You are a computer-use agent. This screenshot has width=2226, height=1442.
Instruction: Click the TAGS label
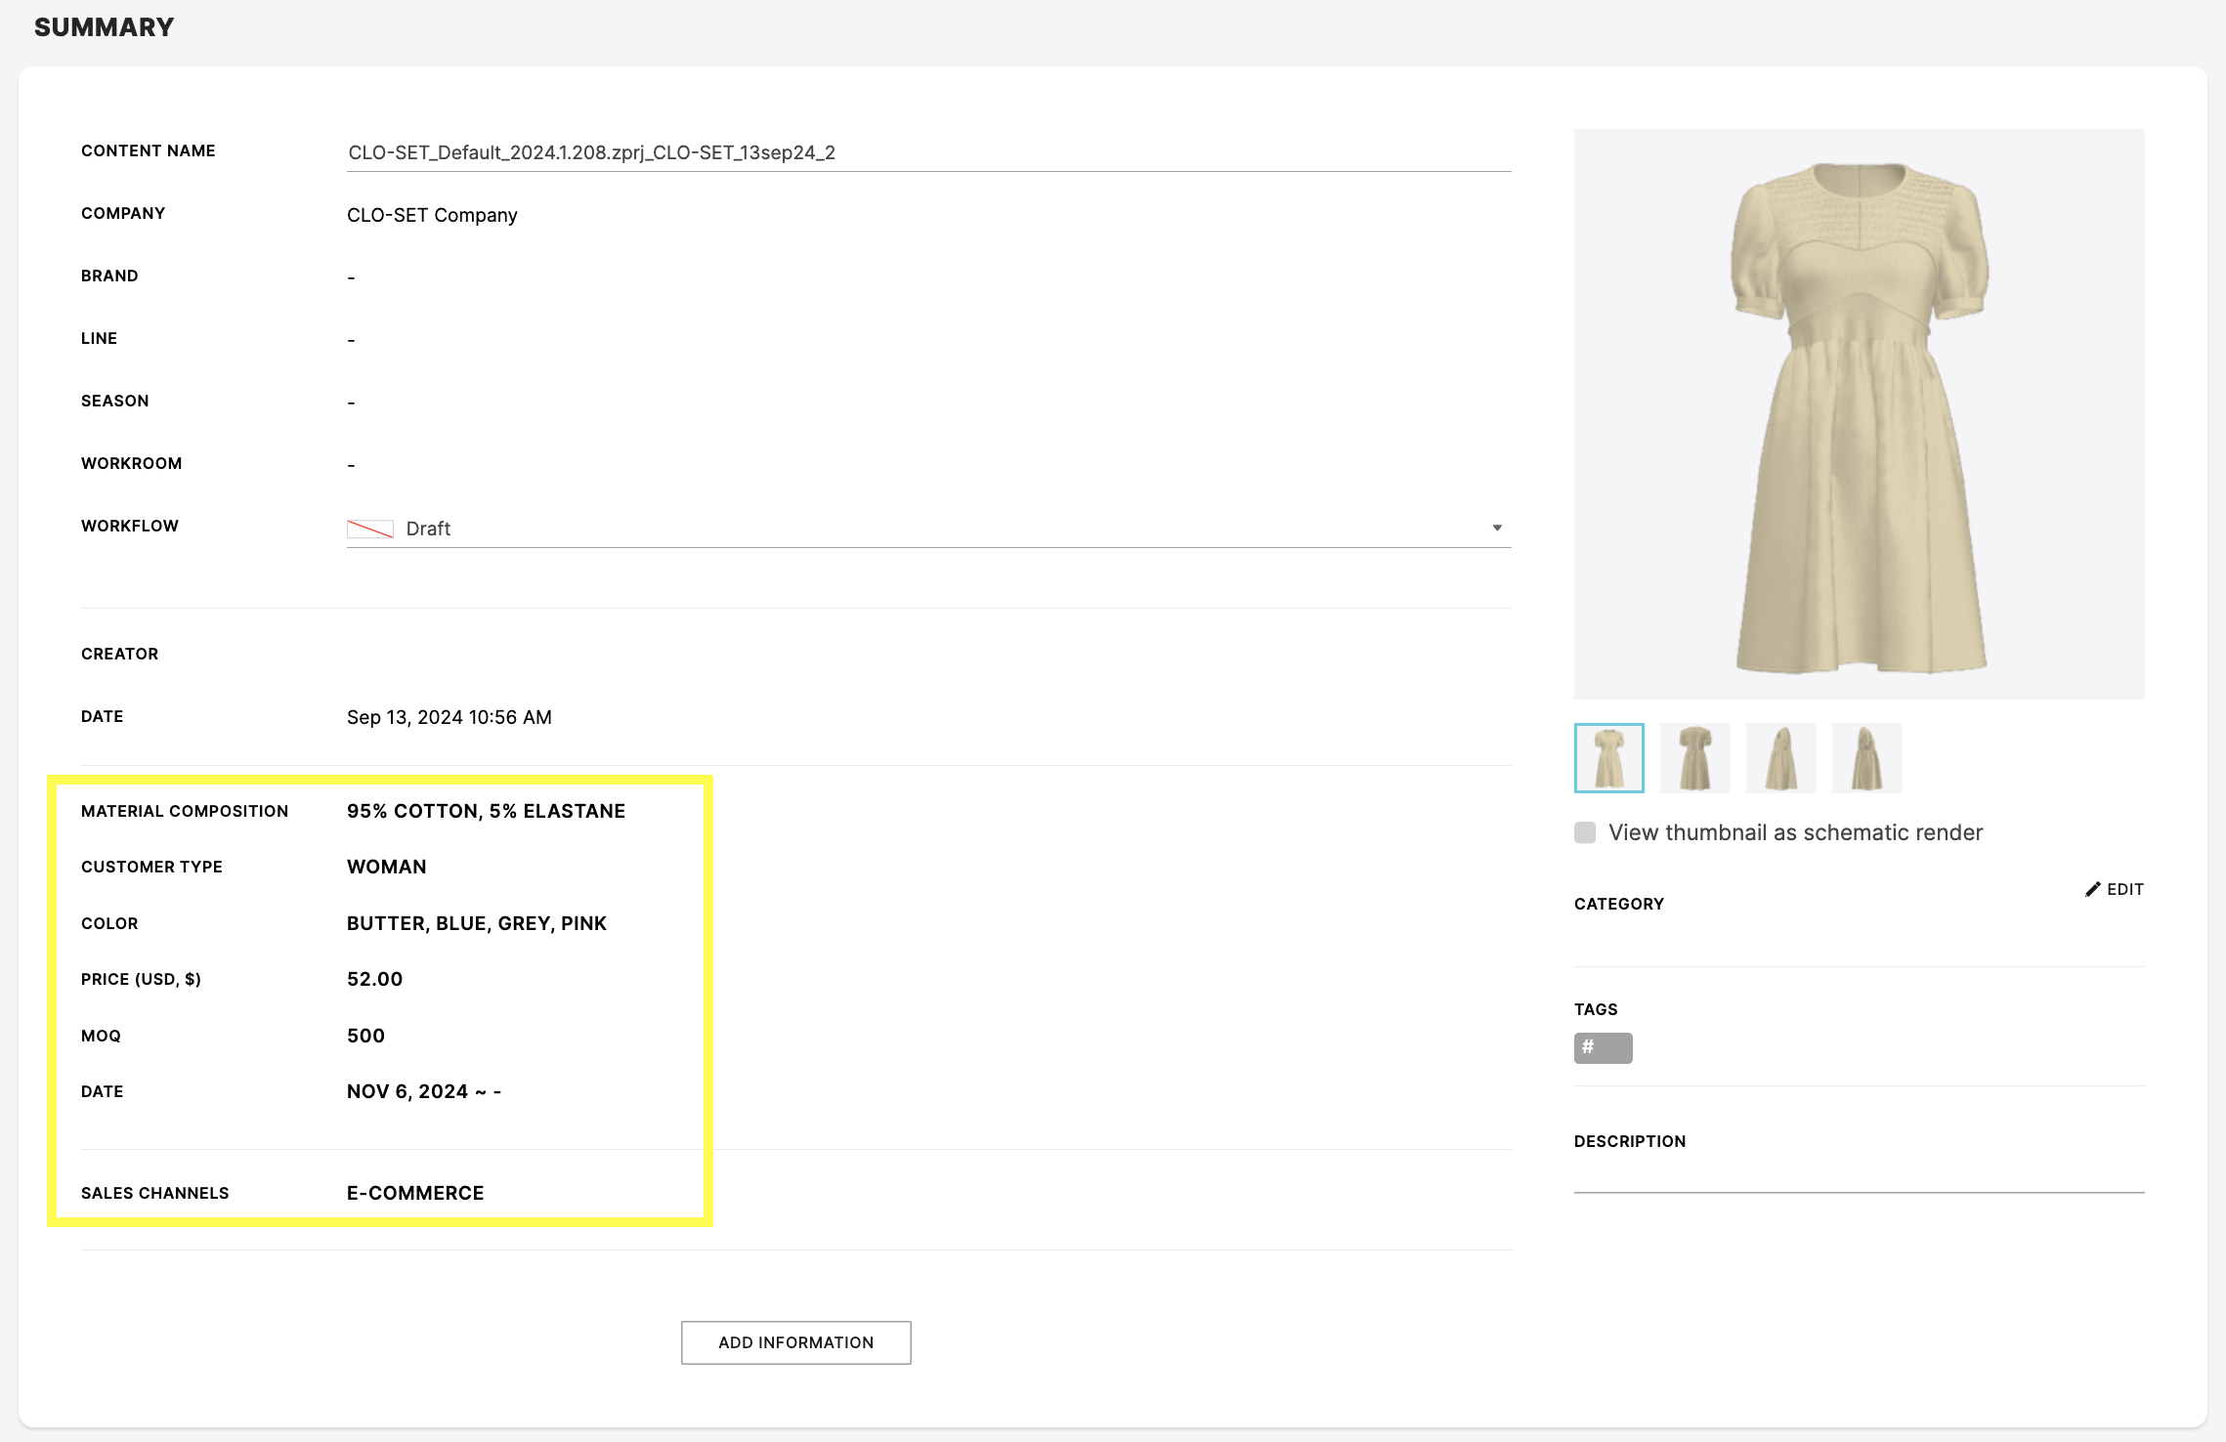point(1596,1009)
